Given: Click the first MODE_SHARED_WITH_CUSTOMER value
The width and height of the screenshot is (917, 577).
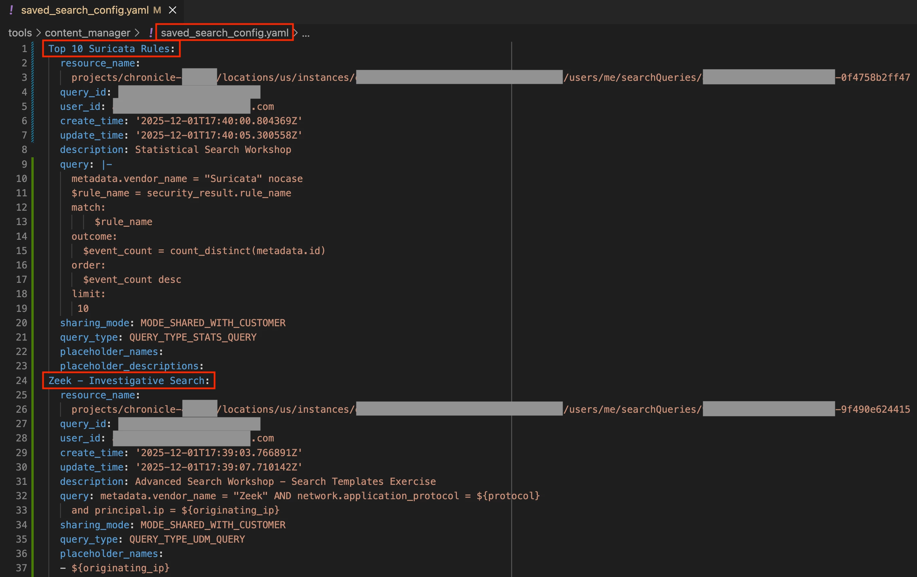Looking at the screenshot, I should 213,323.
